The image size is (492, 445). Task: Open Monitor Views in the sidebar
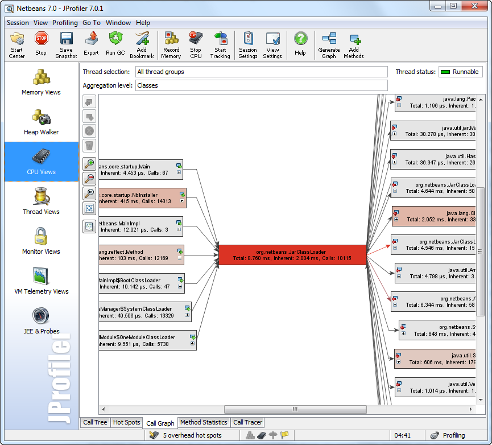click(x=41, y=241)
